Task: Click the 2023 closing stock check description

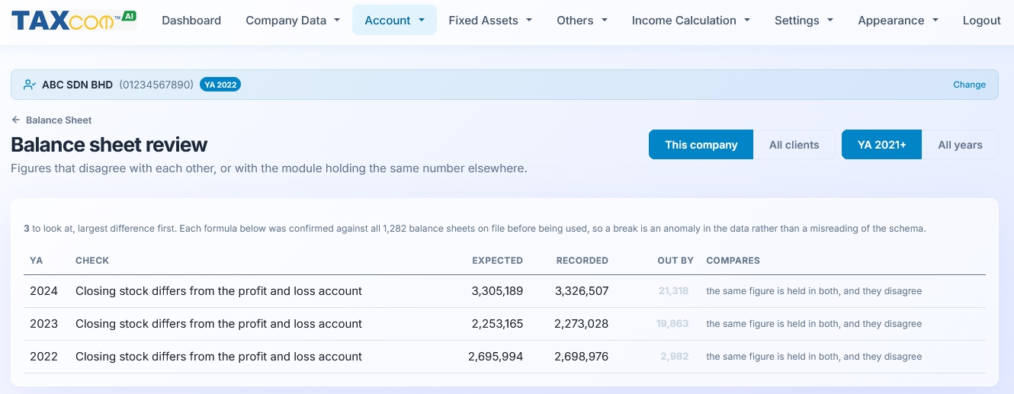Action: 219,324
